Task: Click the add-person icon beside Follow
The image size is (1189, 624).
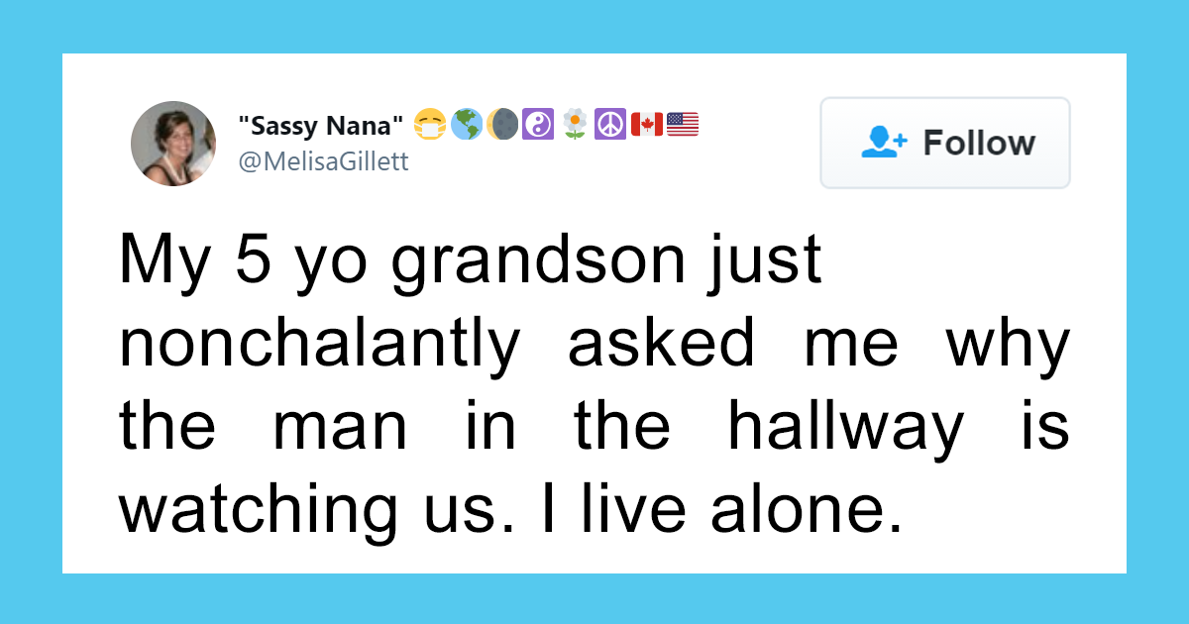Action: click(884, 143)
